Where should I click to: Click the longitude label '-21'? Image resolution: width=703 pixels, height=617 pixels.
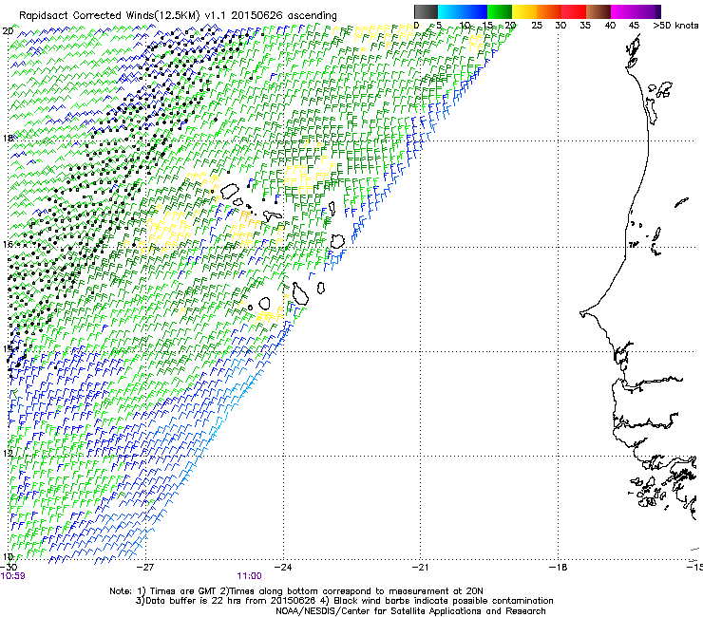coord(420,568)
